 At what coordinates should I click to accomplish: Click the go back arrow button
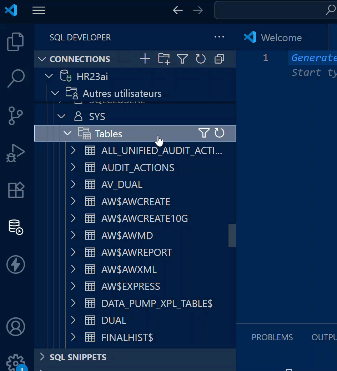coord(178,10)
